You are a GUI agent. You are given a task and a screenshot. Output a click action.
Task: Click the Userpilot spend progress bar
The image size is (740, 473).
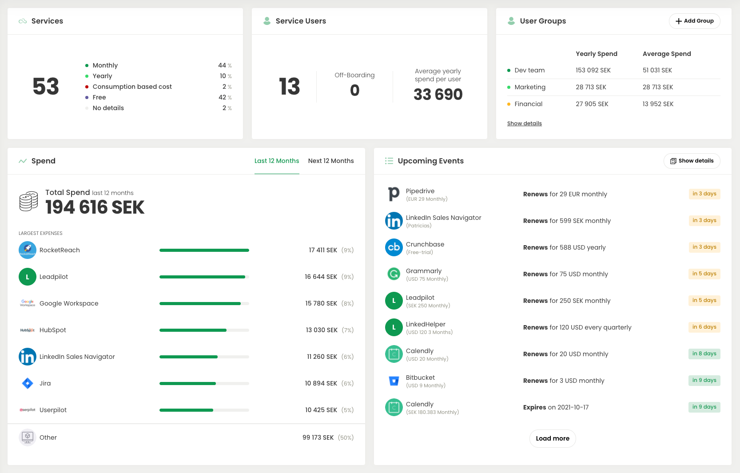pos(204,410)
